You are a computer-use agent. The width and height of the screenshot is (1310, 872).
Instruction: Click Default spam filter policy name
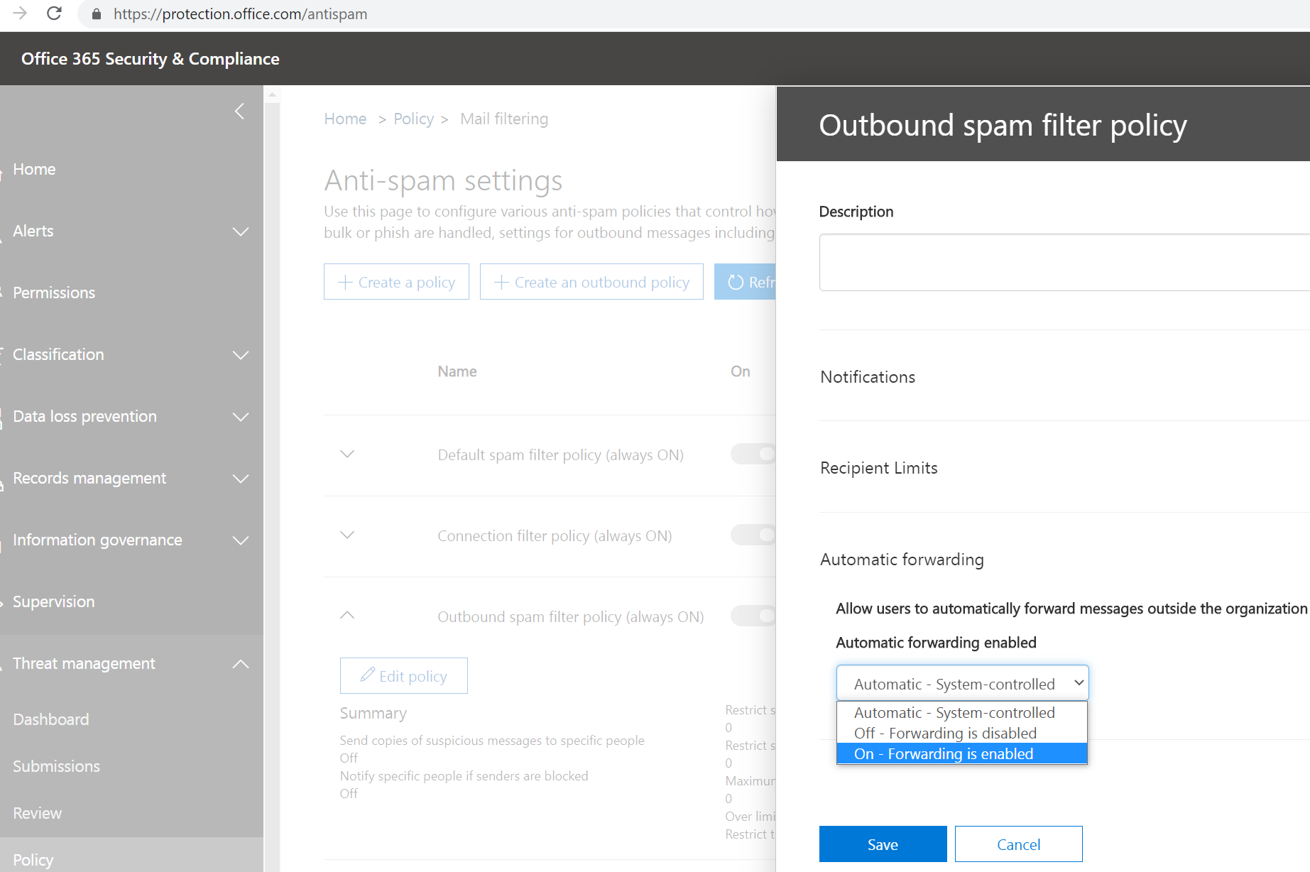point(561,454)
